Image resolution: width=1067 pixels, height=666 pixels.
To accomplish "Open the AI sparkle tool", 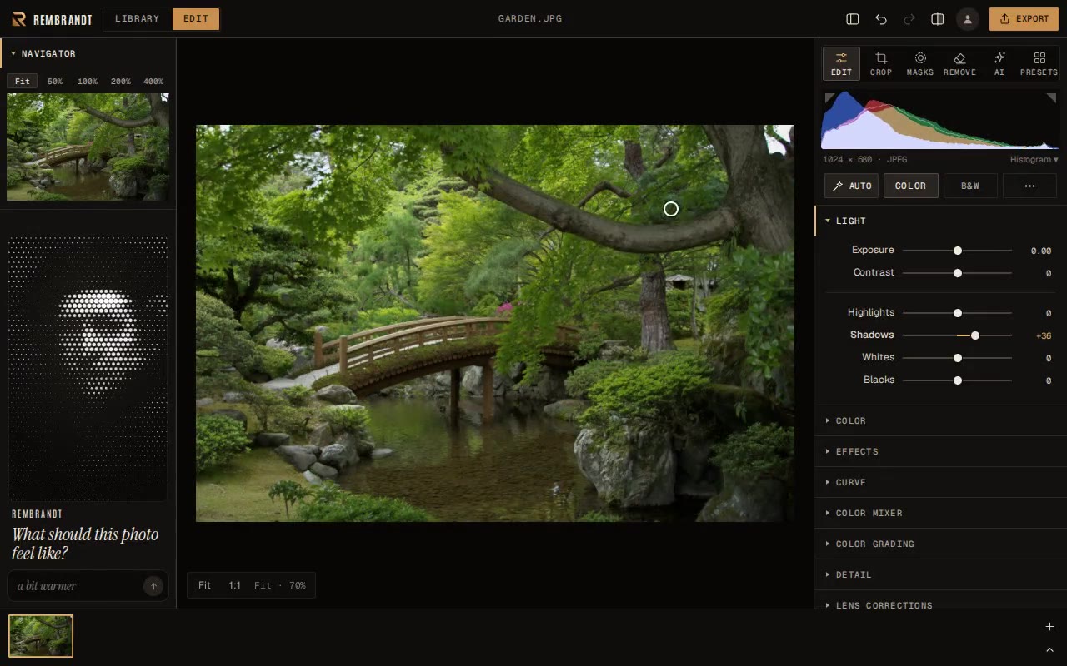I will 999,63.
